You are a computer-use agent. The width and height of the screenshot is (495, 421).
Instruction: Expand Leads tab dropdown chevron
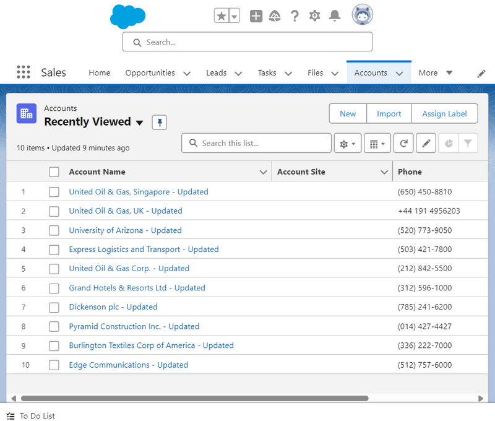(238, 74)
